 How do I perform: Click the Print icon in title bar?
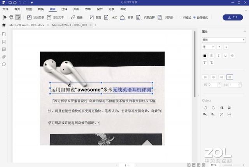15,3
